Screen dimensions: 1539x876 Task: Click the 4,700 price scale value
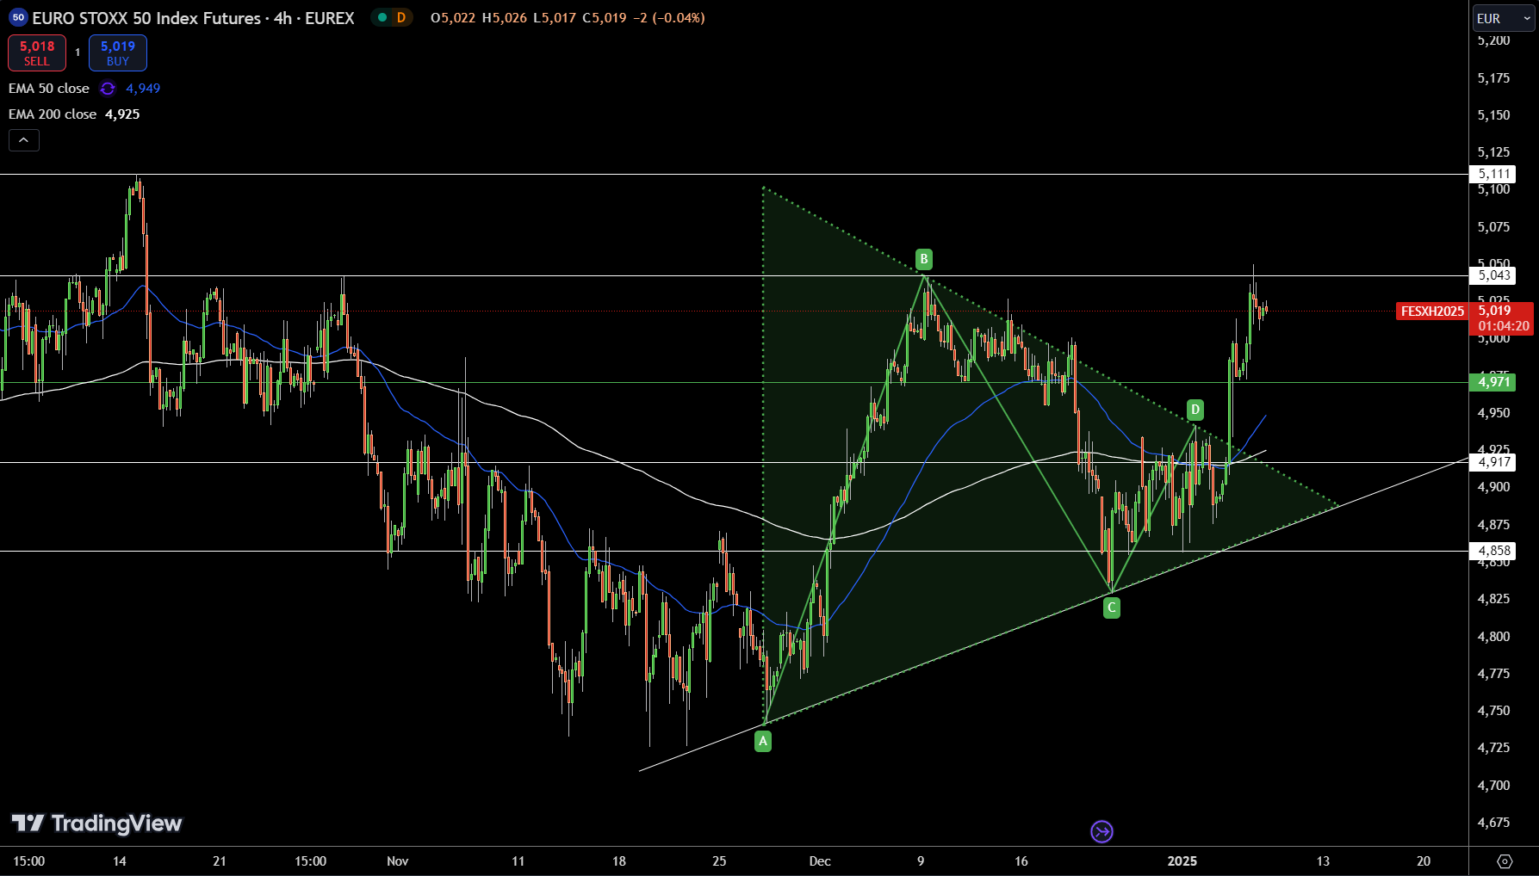point(1493,786)
